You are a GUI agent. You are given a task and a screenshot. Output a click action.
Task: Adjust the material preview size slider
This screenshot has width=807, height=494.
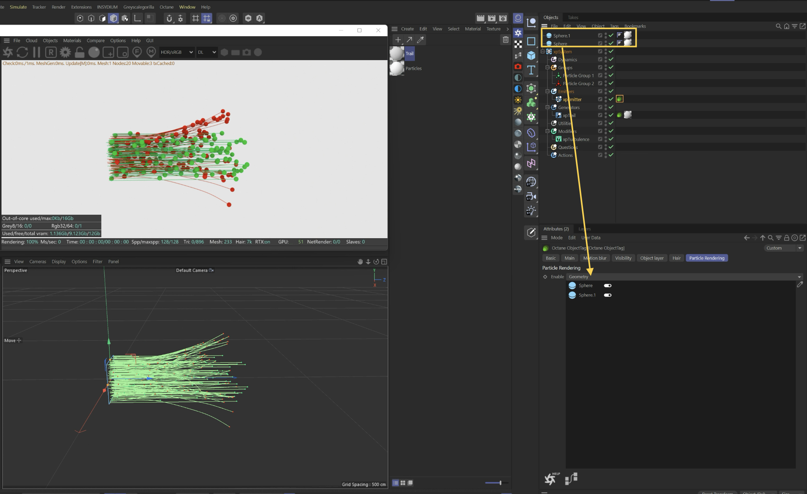500,483
